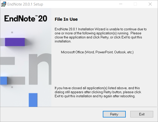Click the disabled maximize button

[x=135, y=4]
